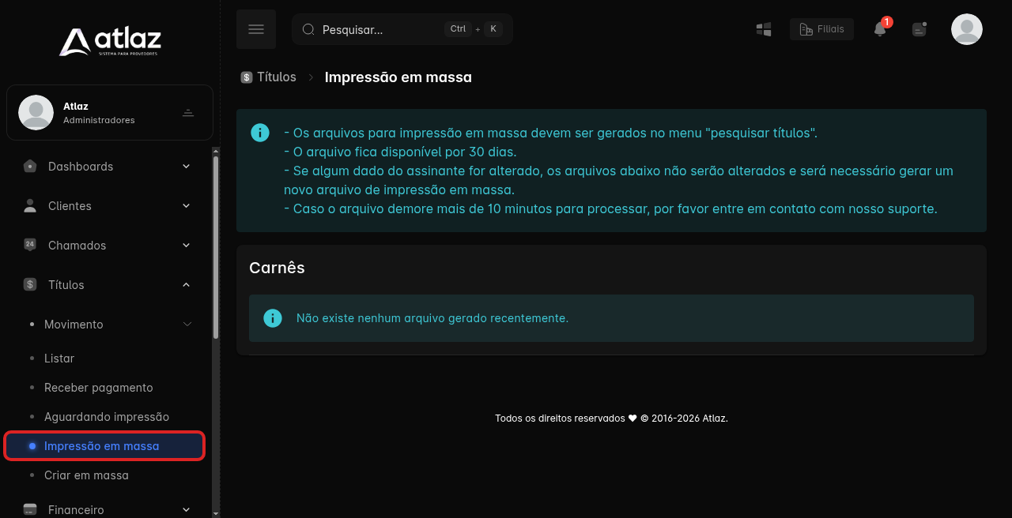Select Impressão em massa item

click(105, 445)
